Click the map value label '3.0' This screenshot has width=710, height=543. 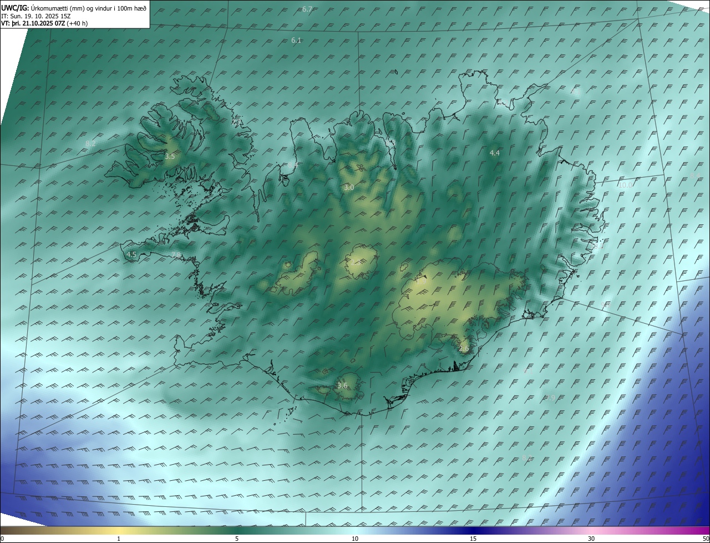[349, 188]
